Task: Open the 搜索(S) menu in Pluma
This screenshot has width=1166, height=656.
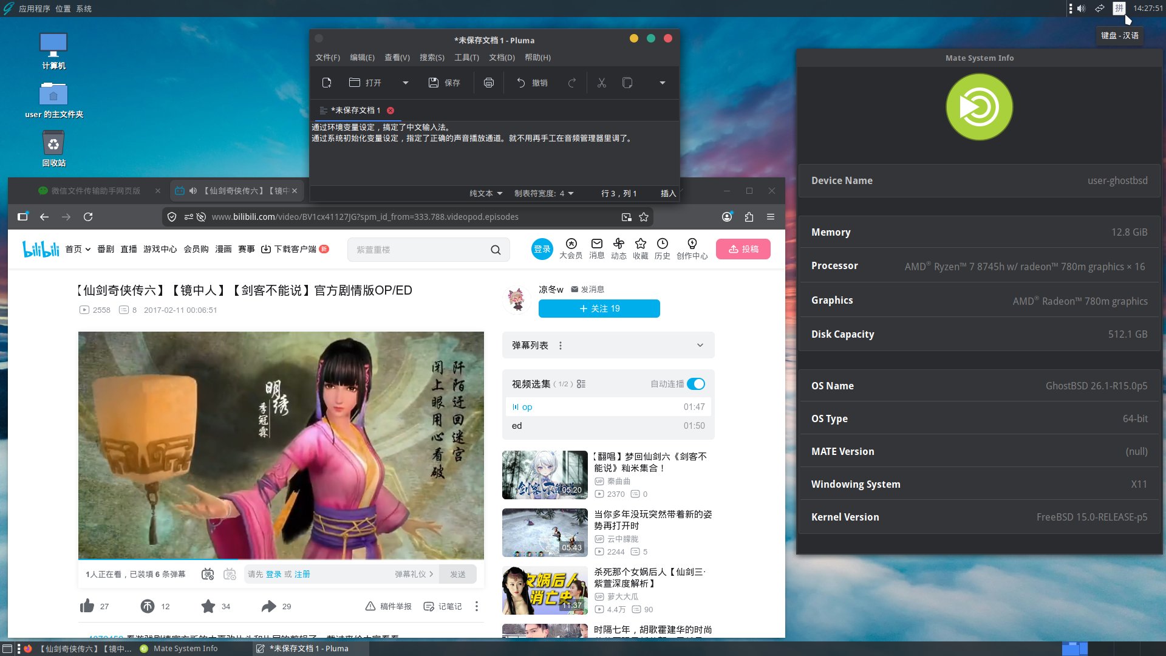Action: tap(432, 58)
